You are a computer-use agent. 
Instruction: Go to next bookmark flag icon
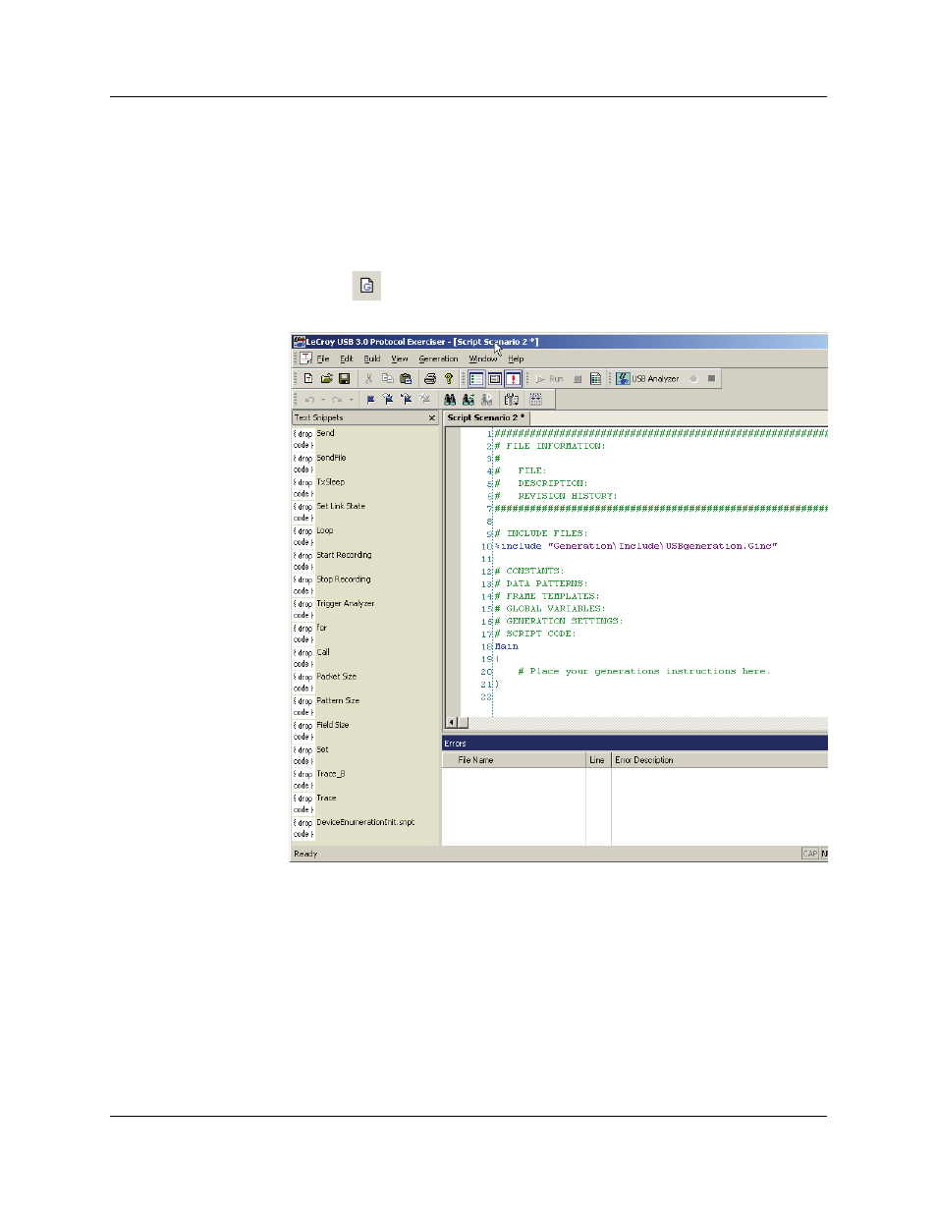[388, 400]
